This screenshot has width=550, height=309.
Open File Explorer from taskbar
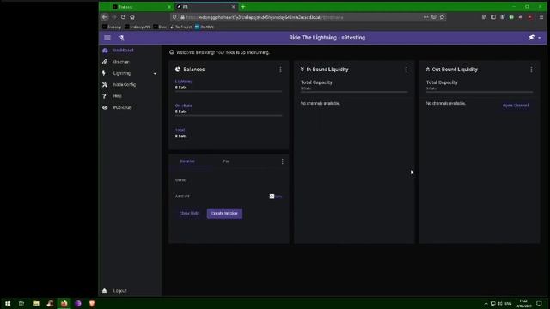click(36, 303)
